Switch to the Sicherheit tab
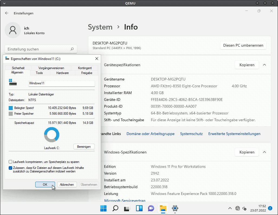Screen dimensions: 278x215 [x=18, y=68]
